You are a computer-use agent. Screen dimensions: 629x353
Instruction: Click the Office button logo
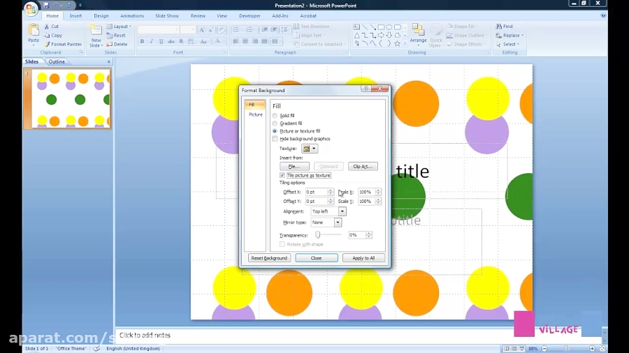click(31, 9)
